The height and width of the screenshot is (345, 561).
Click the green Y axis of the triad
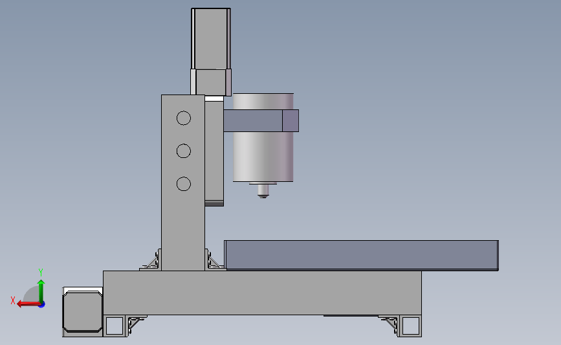pyautogui.click(x=41, y=291)
